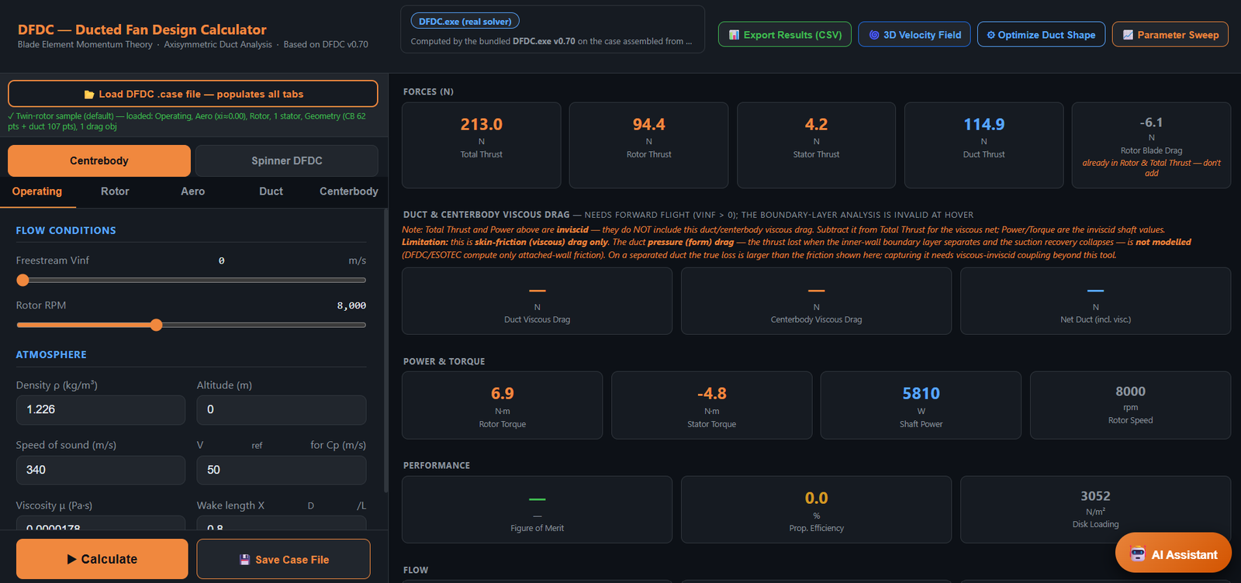Viewport: 1241px width, 583px height.
Task: Click the chart icon in Export Results button
Action: point(734,35)
